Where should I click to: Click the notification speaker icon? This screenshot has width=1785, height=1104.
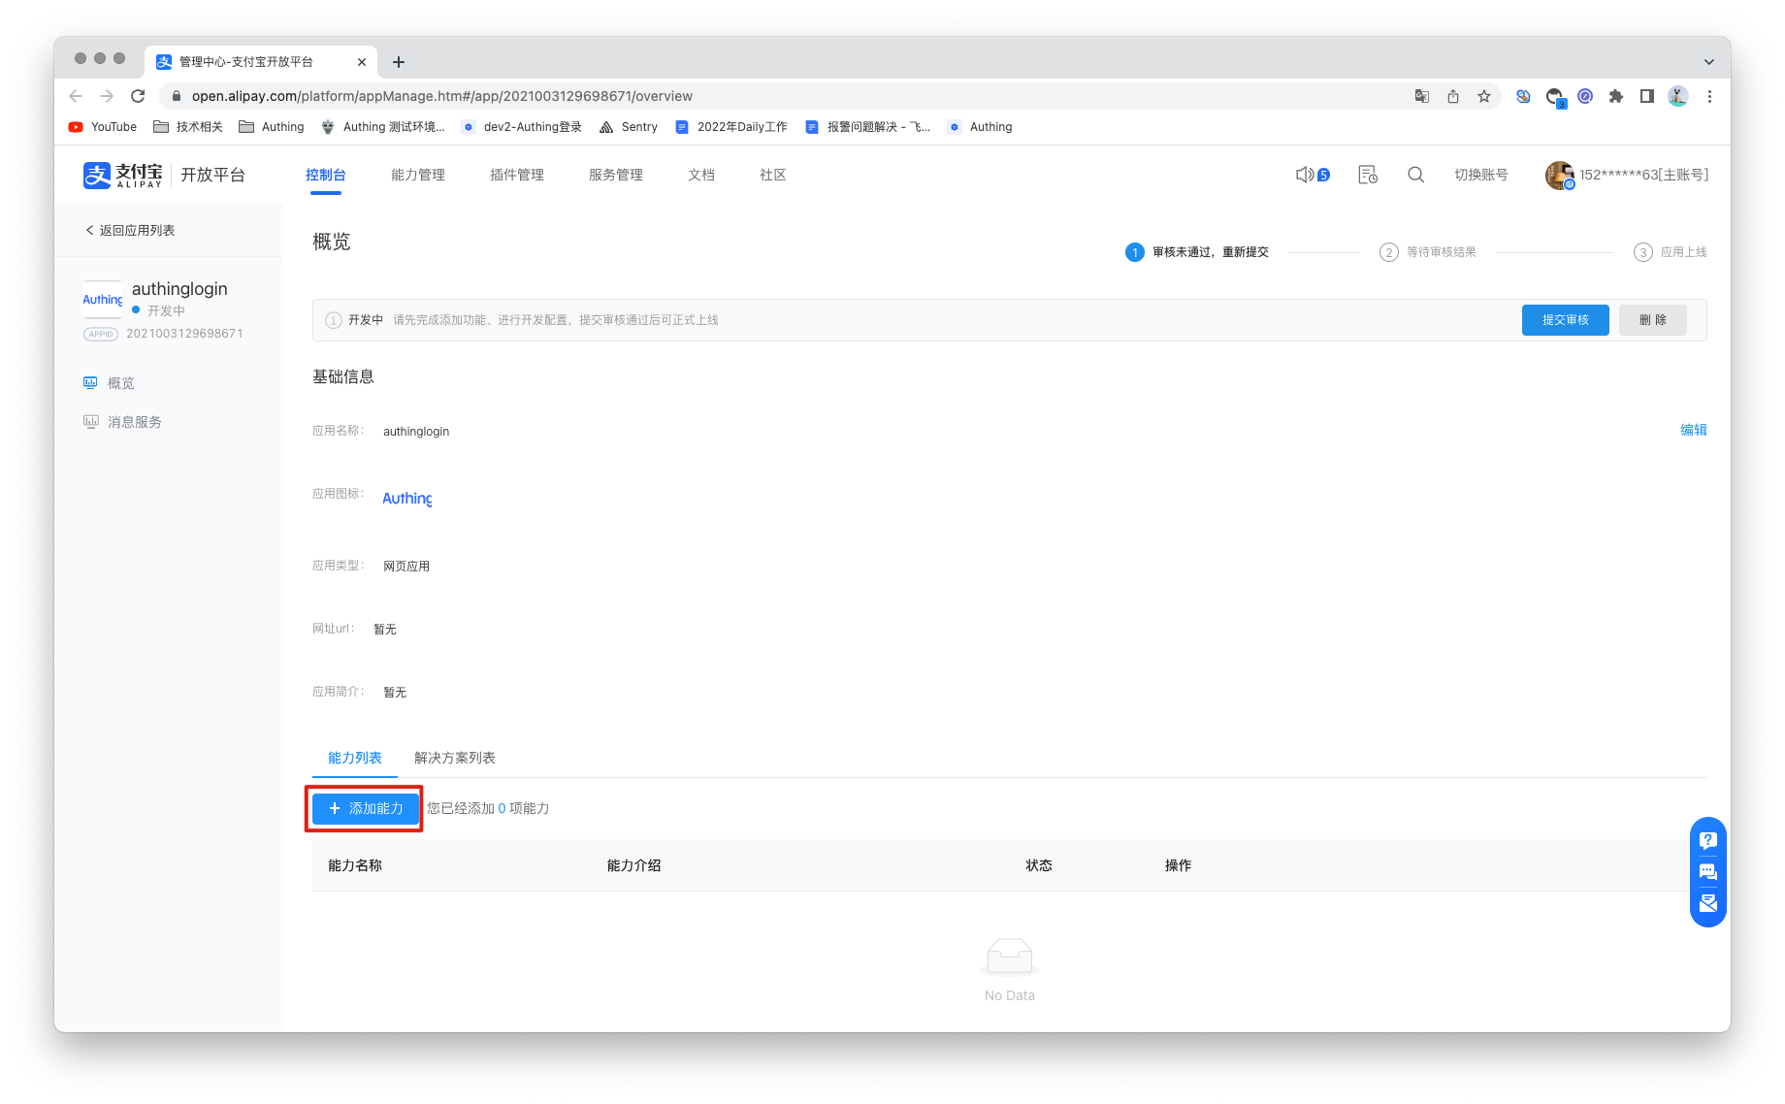[x=1306, y=175]
